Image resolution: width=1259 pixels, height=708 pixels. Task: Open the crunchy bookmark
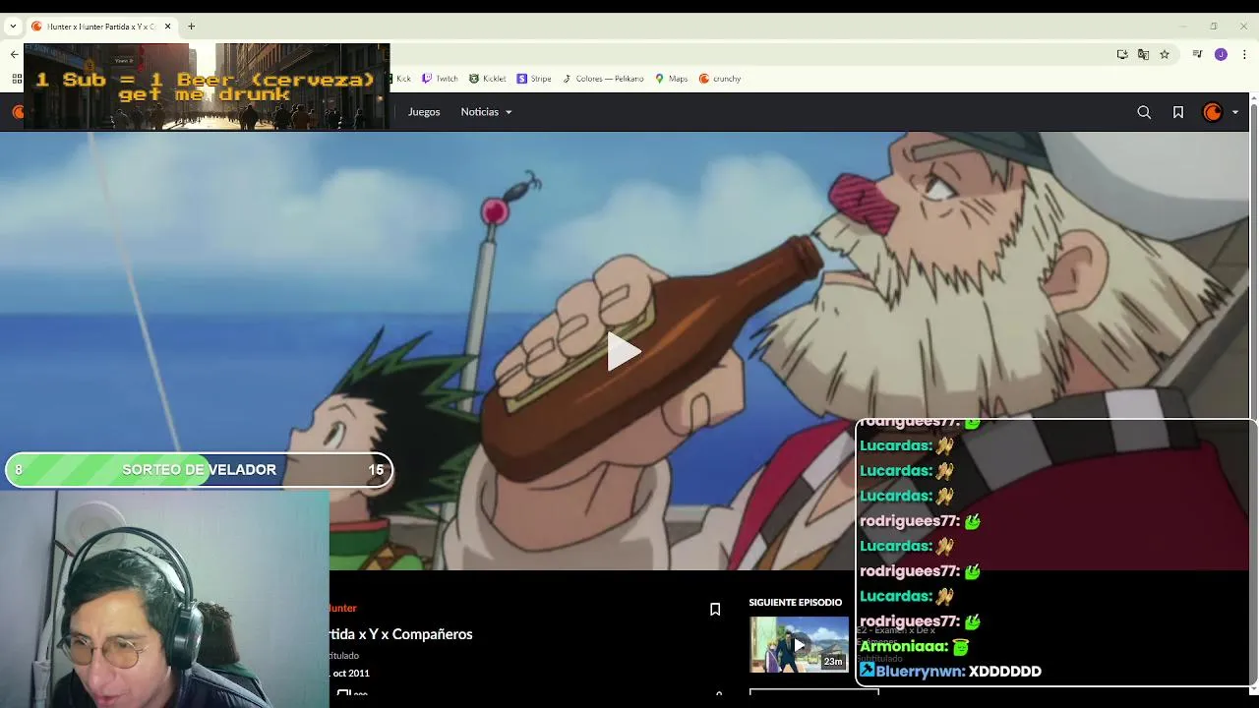(x=720, y=79)
